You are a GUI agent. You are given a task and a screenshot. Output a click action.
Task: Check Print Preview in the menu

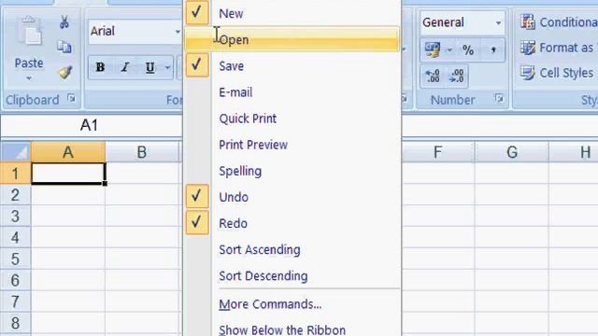tap(292, 145)
